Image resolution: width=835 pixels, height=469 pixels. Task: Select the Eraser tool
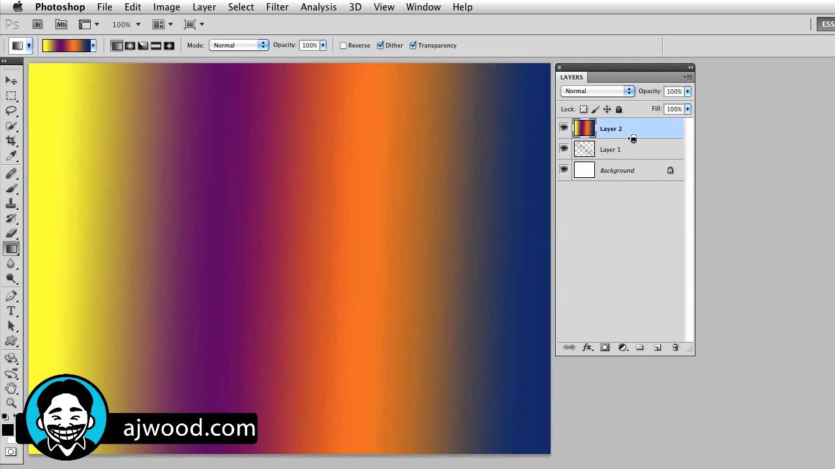pos(11,233)
